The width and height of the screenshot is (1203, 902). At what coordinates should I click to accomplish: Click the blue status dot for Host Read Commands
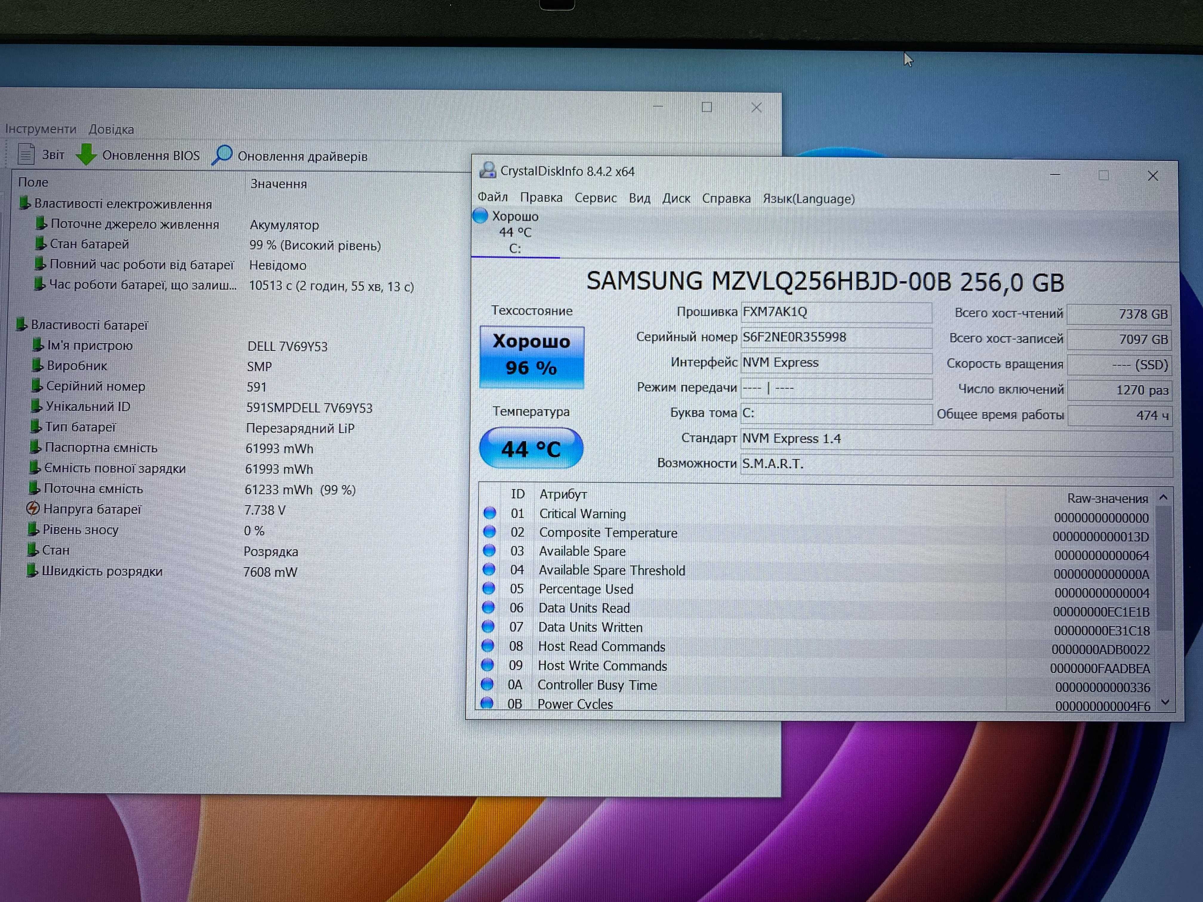tap(488, 645)
